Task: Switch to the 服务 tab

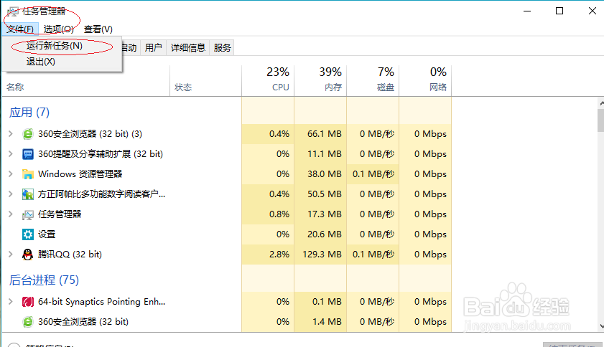Action: (x=223, y=48)
